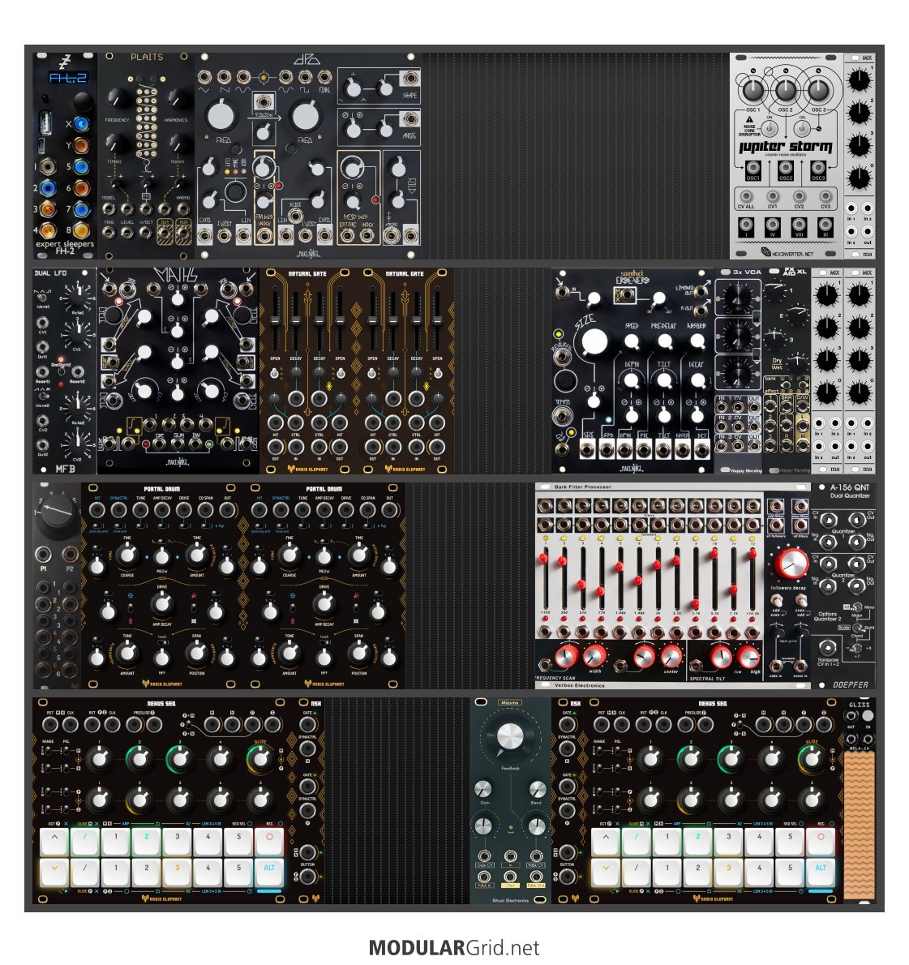Click the USB port on the FH-2 module
This screenshot has height=965, width=909.
(47, 122)
